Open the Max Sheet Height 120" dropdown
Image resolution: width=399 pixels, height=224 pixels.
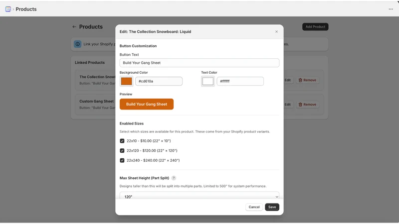(199, 196)
